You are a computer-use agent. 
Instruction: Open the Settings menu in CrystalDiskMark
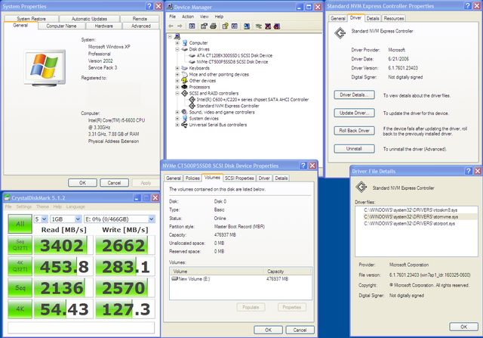pos(23,206)
